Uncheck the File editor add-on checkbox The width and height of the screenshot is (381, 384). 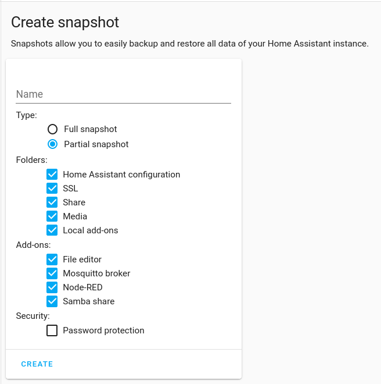[52, 259]
